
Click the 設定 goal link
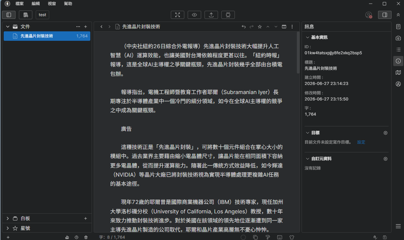361,142
